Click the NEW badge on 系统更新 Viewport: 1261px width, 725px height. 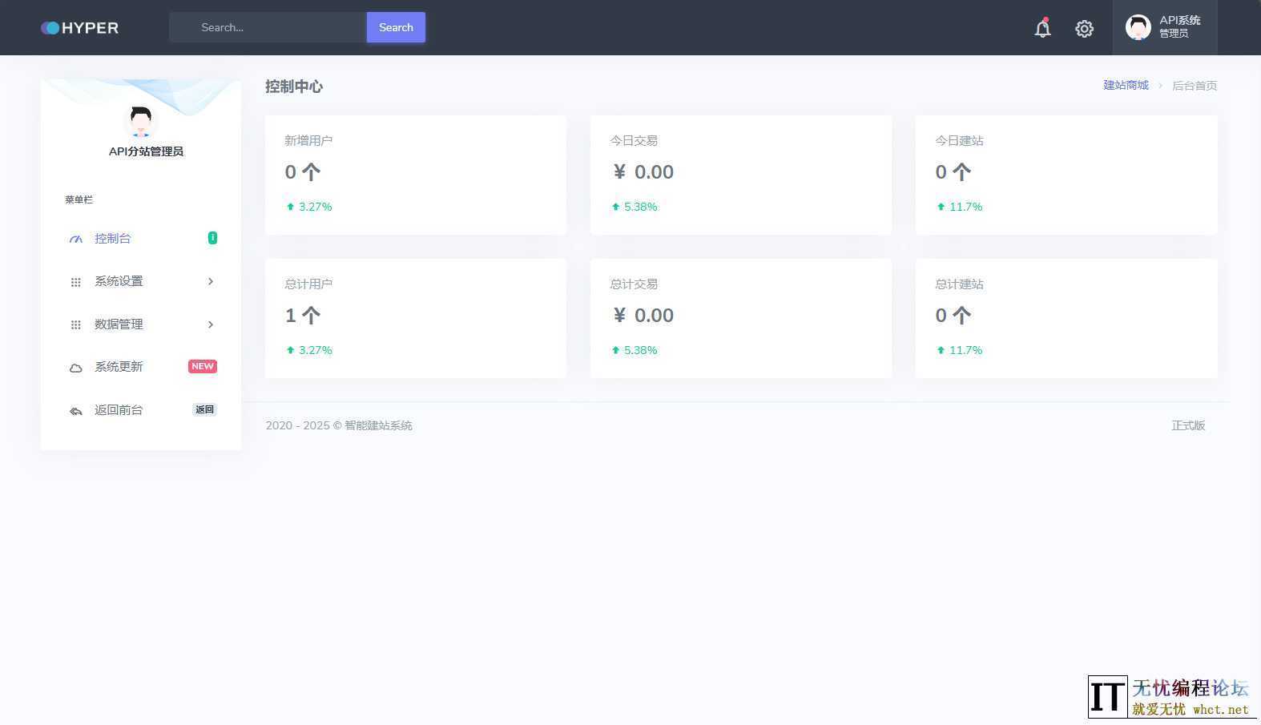pos(203,366)
